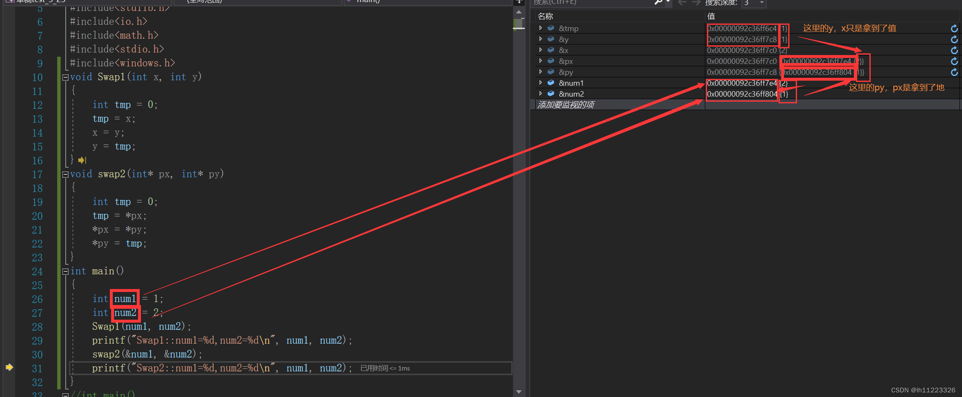Click the int main() declaration
Screen dimensions: 962x397
click(x=97, y=271)
